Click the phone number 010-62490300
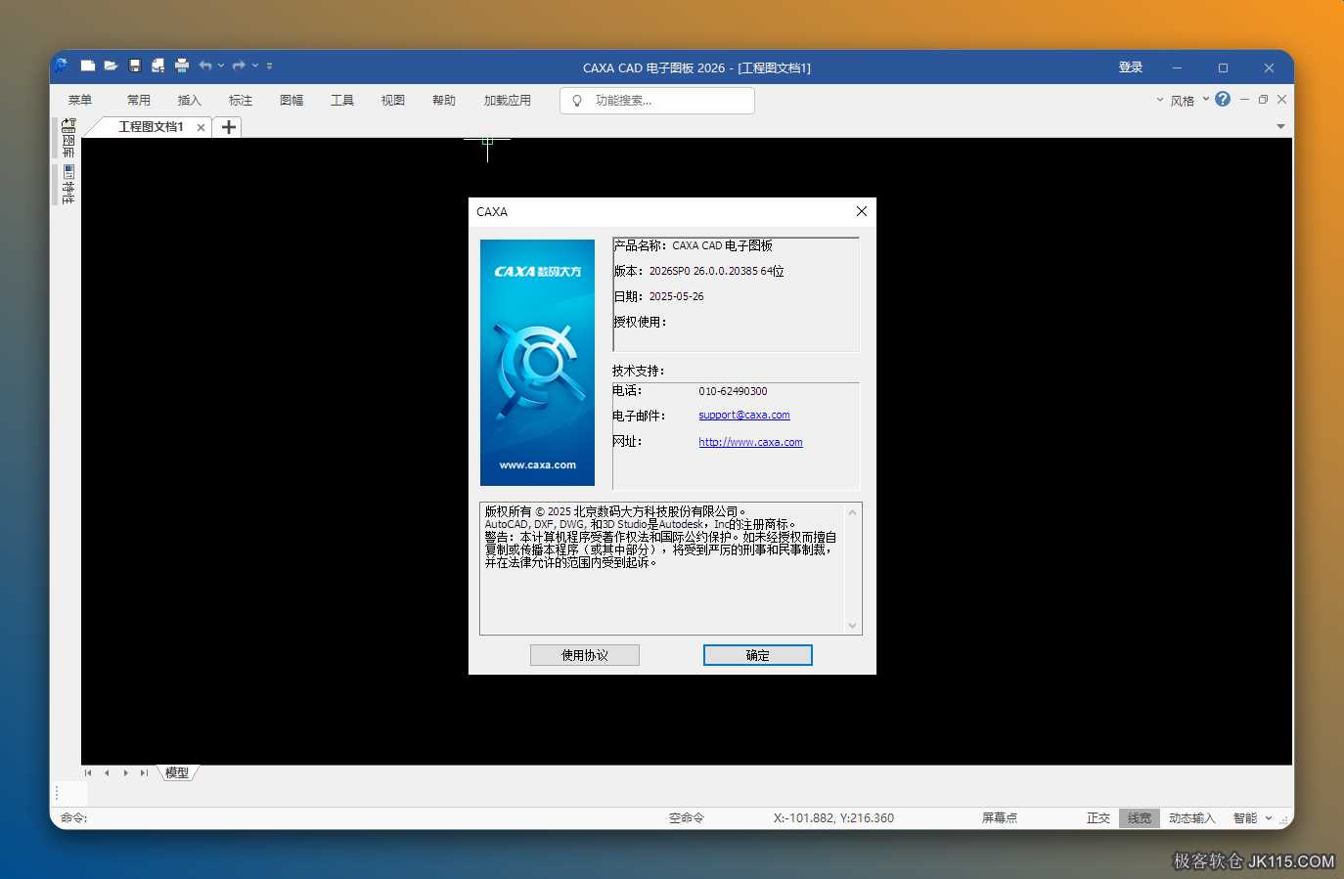 click(733, 391)
